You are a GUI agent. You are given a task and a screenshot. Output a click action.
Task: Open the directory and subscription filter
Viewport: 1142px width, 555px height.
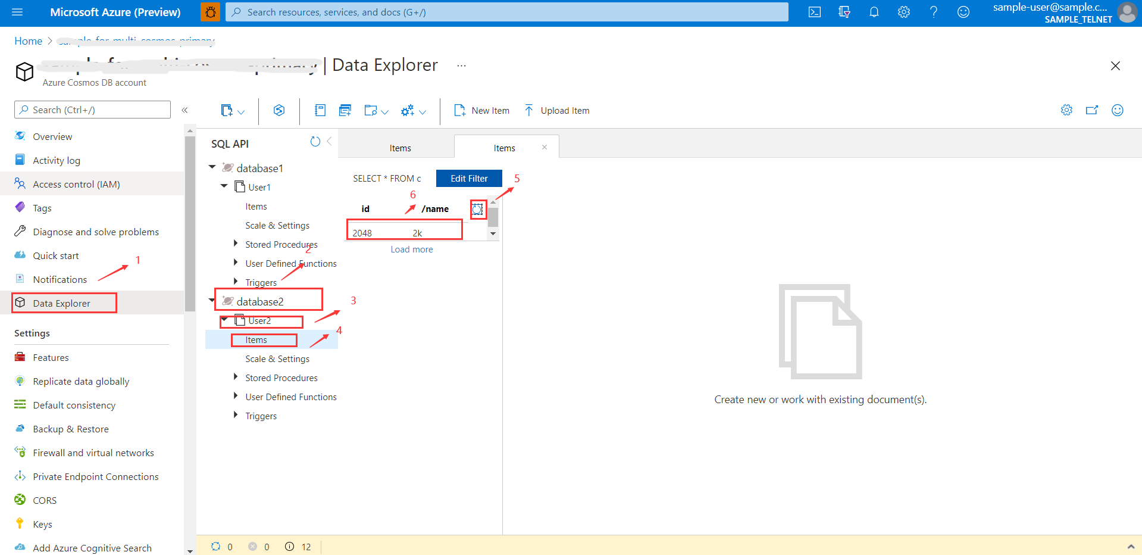(x=844, y=12)
